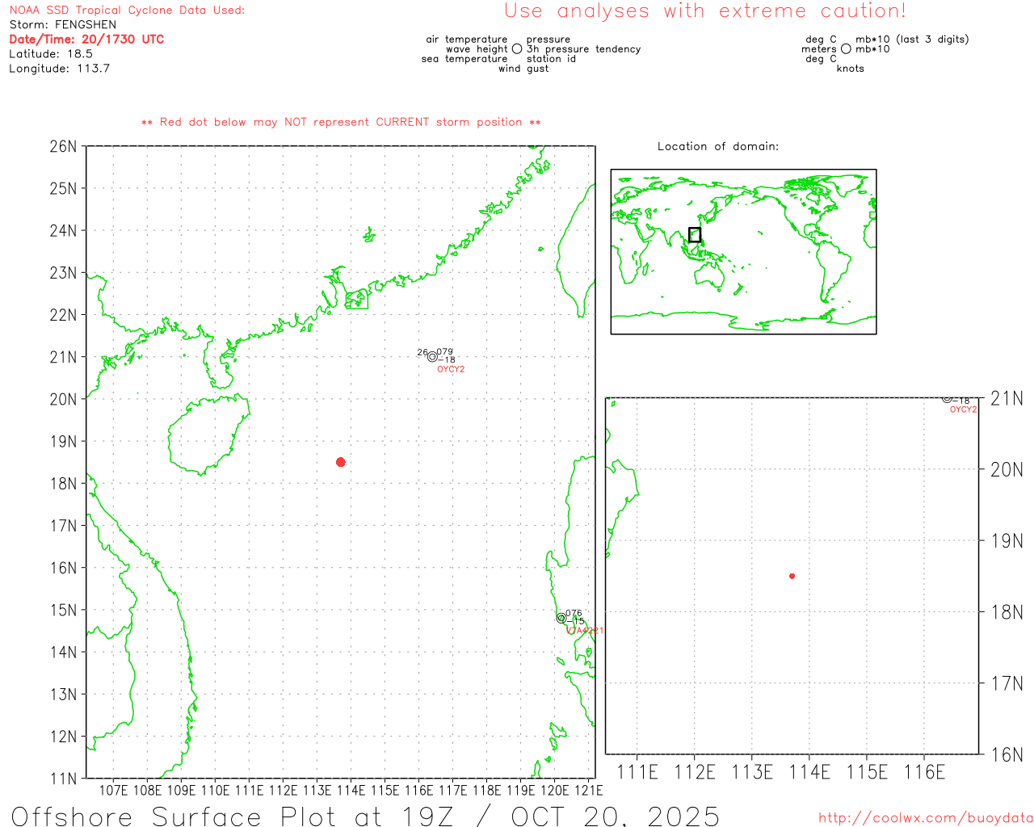This screenshot has height=827, width=1034.
Task: Click the red V7A4221 station ID label
Action: [x=584, y=631]
